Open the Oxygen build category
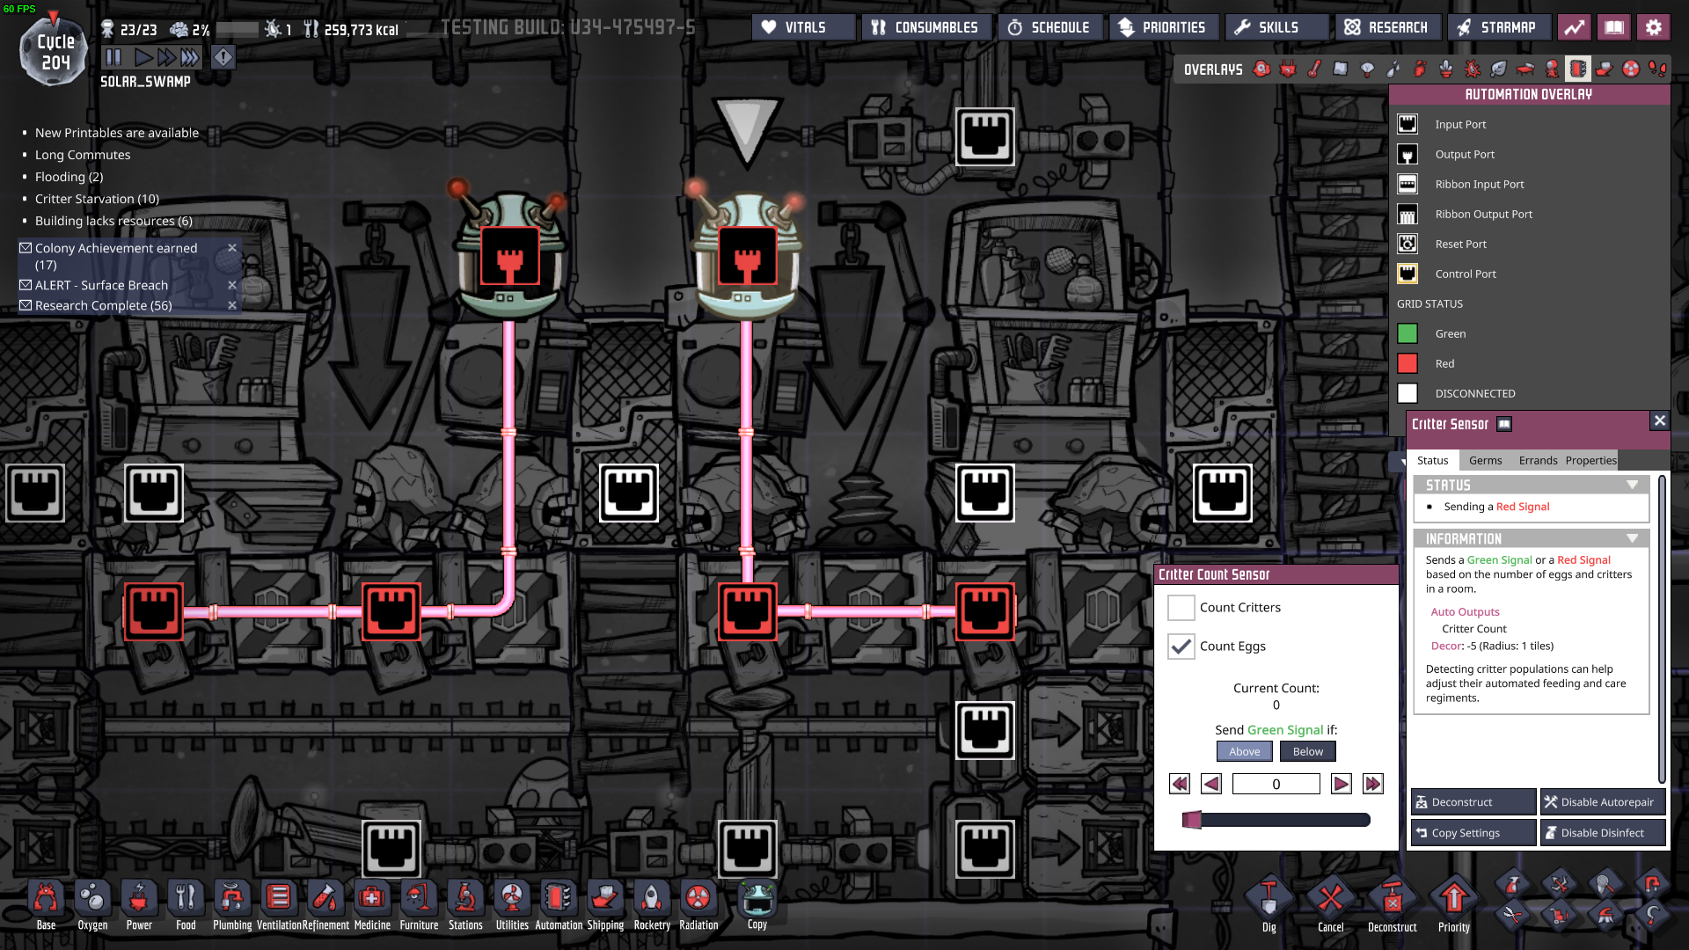1689x950 pixels. pyautogui.click(x=92, y=899)
